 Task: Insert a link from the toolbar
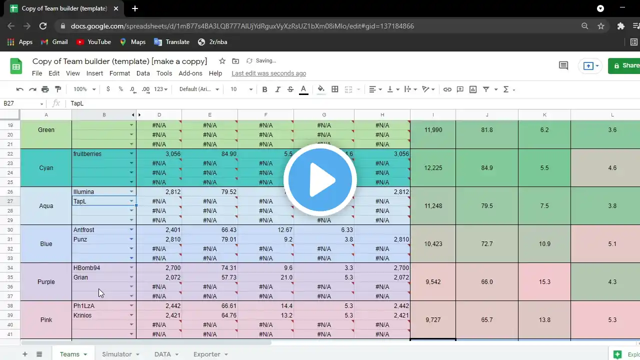[x=447, y=89]
